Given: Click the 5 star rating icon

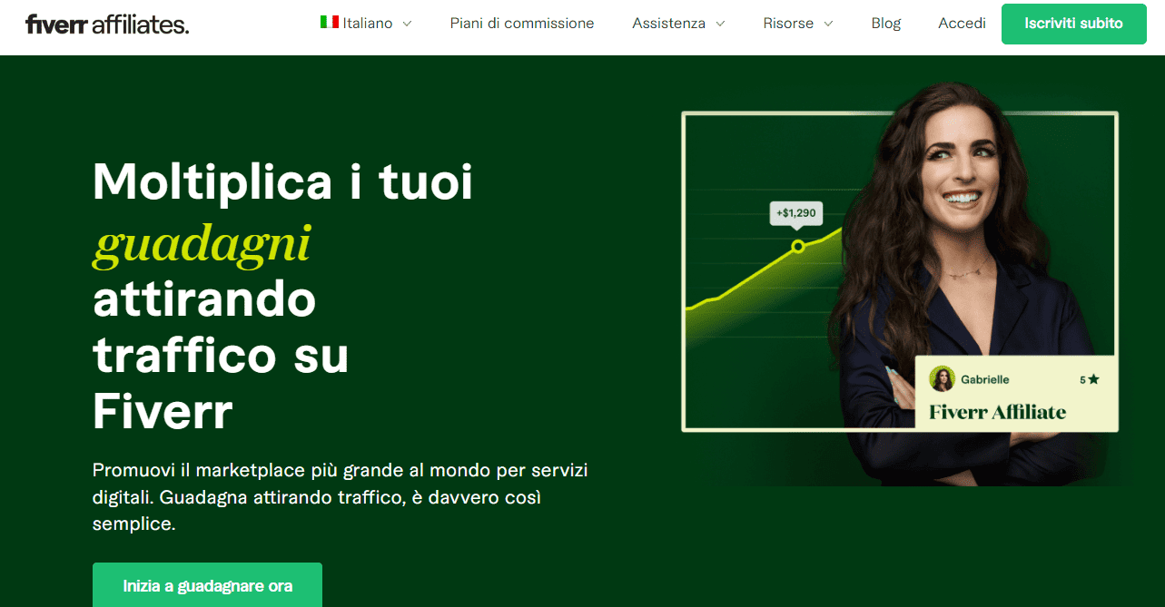Looking at the screenshot, I should tap(1093, 379).
